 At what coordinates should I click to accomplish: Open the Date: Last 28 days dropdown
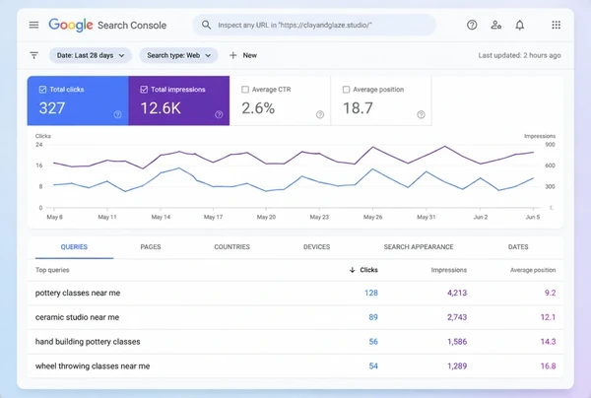click(x=91, y=55)
